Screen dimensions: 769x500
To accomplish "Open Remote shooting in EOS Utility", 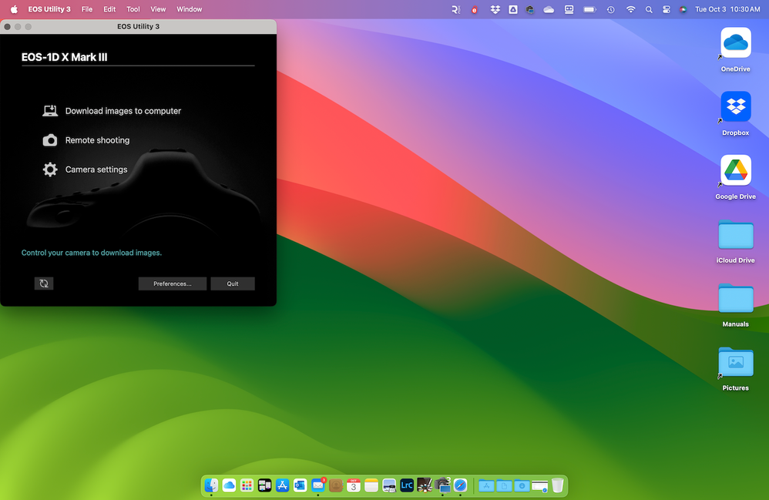I will click(x=97, y=139).
